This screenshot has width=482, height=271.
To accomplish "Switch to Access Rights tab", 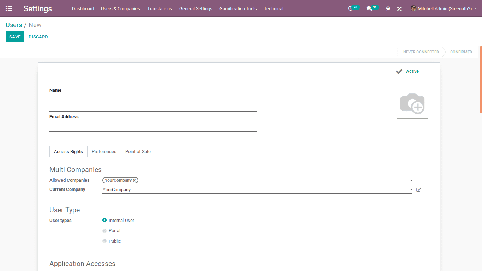I will point(68,151).
